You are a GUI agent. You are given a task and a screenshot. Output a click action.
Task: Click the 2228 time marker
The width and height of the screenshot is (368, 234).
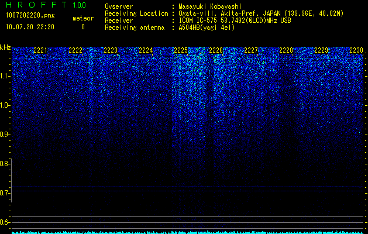[286, 50]
